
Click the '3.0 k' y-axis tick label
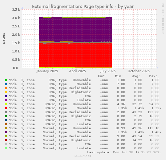[x=16, y=18]
